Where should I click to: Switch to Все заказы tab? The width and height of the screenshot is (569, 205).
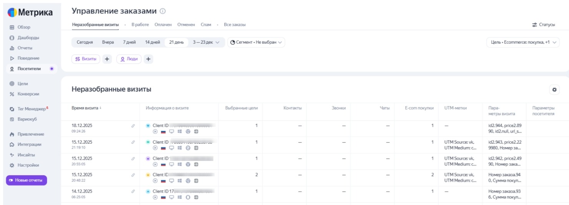[x=235, y=25]
